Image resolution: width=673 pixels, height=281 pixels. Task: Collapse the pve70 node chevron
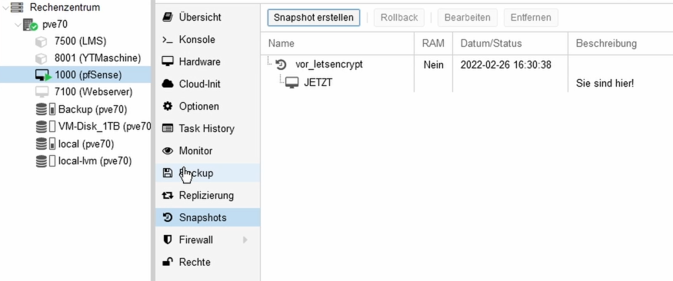[18, 25]
